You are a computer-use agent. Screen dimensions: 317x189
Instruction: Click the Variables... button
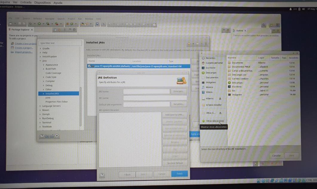[179, 104]
